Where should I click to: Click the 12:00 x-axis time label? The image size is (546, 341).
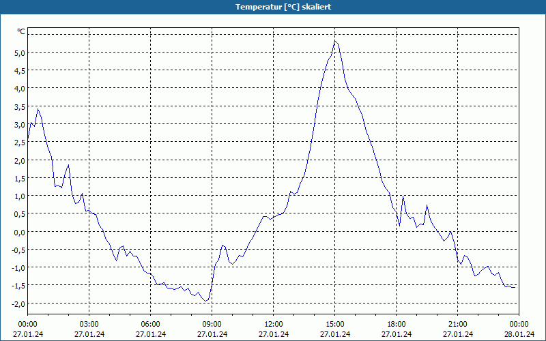(x=274, y=325)
